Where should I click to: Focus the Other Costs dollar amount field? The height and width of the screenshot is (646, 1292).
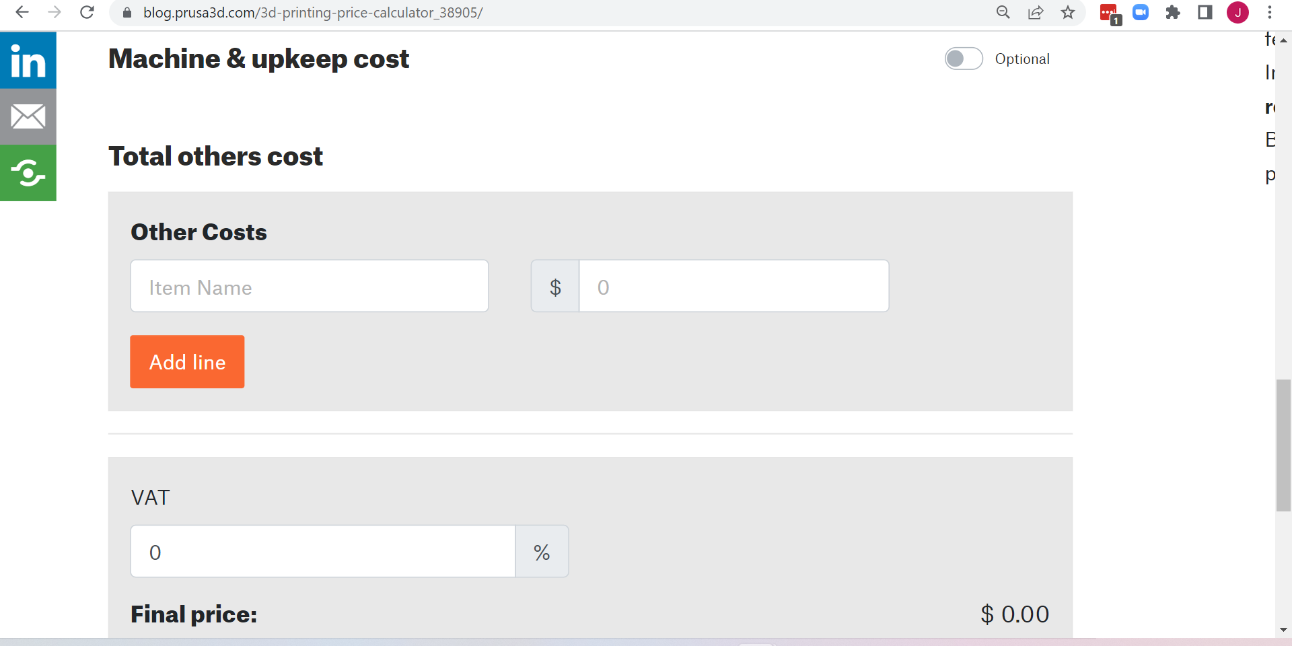733,287
